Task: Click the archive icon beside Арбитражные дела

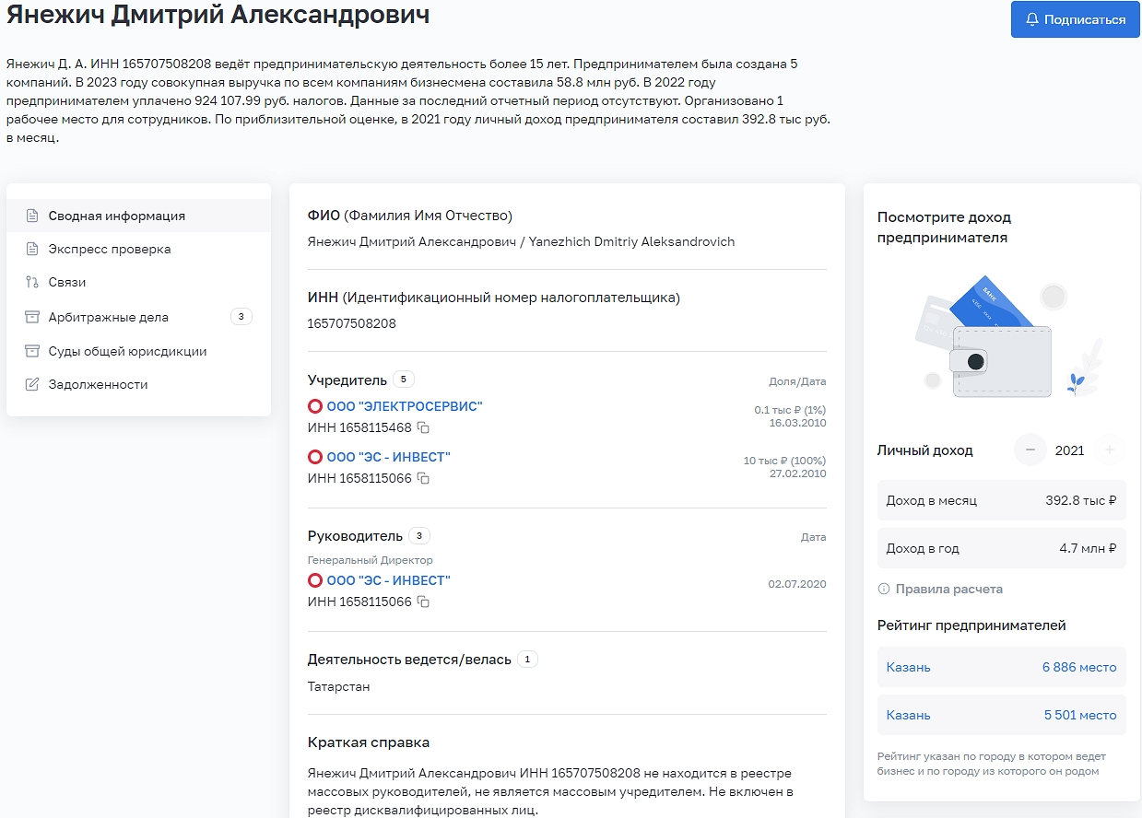Action: [x=31, y=316]
